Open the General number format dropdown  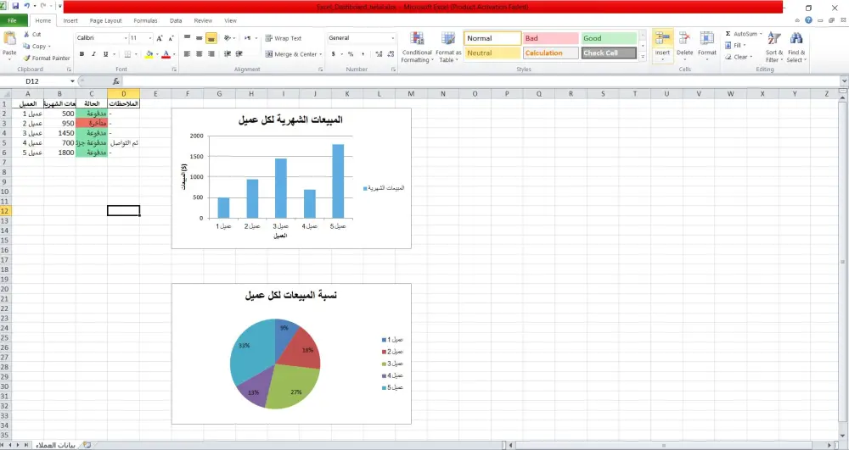coord(393,38)
